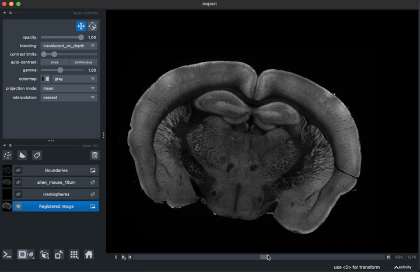Toggle visibility of allen_mouse_10um layer
The image size is (420, 272).
click(x=18, y=182)
